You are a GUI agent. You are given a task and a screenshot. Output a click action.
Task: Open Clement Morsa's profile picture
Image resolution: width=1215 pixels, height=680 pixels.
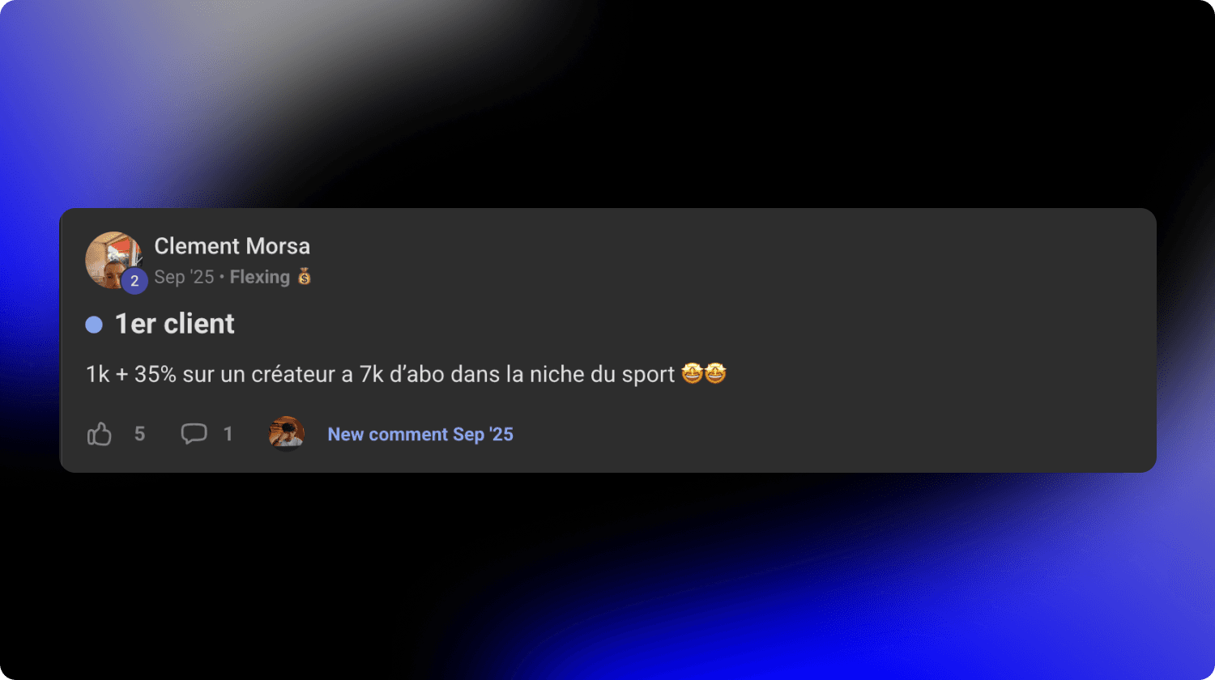click(113, 260)
